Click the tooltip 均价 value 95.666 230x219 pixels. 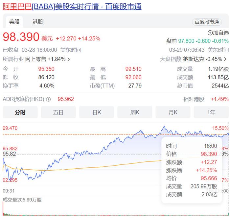[209, 178]
